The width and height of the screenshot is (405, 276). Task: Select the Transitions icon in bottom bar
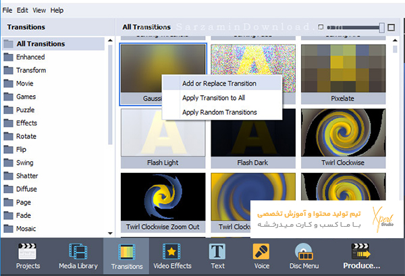127,252
